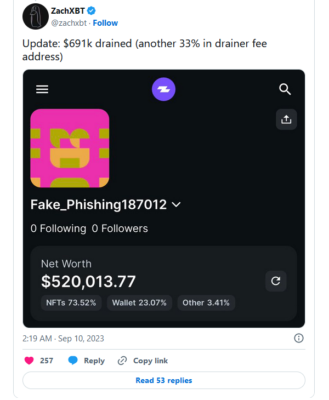Screen dimensions: 329x400
Task: Click the copy link chain icon
Action: coord(123,361)
